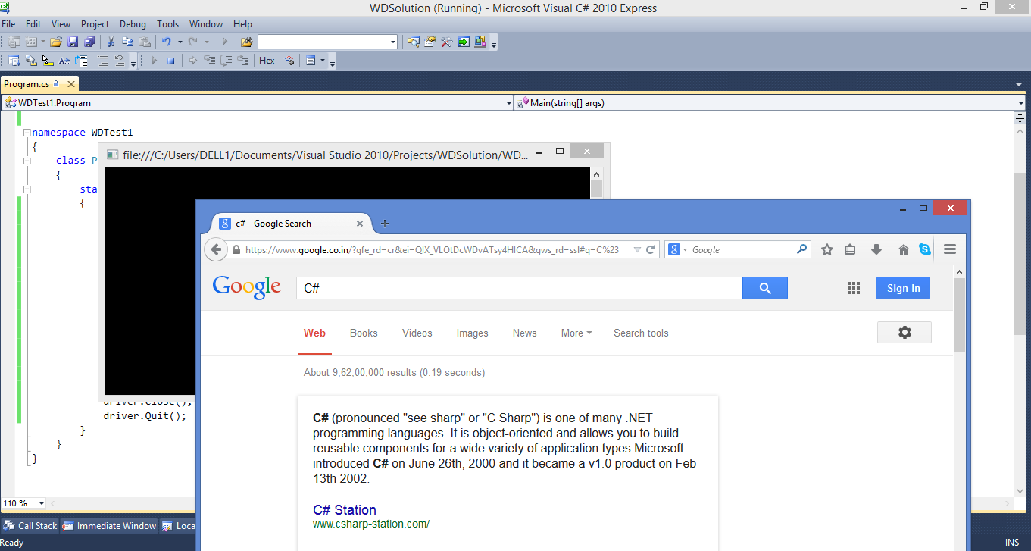Screen dimensions: 1031x551
Task: Click the Step Into debug icon
Action: [209, 61]
